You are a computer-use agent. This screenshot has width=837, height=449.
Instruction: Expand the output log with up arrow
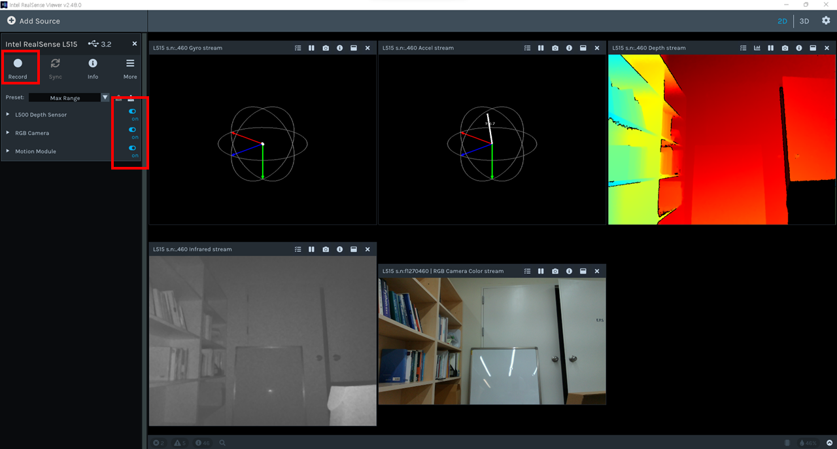click(x=829, y=443)
